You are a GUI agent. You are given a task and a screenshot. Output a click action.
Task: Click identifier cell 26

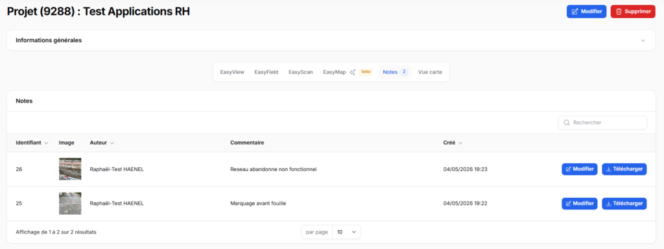point(19,169)
